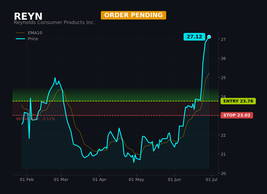Click the brown EMA10 legend line swatch
This screenshot has width=267, height=194.
(x=20, y=33)
